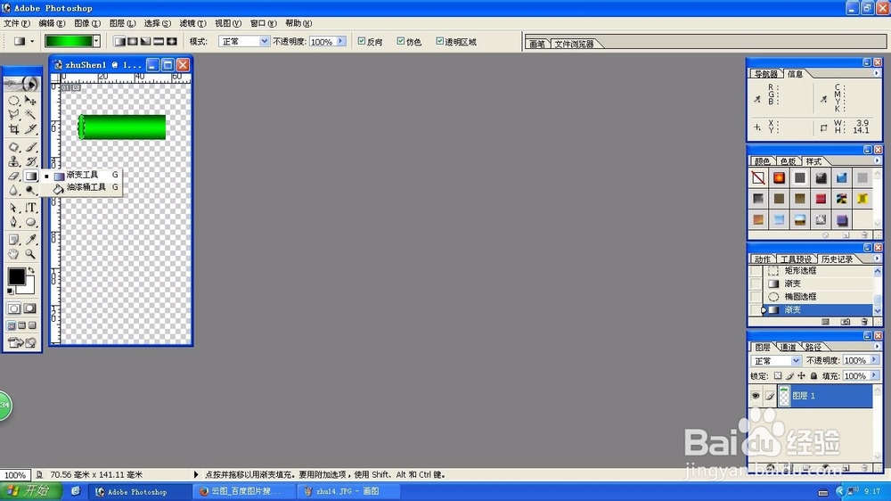Choose the diamond gradient type icon
Image resolution: width=891 pixels, height=501 pixels.
point(172,42)
